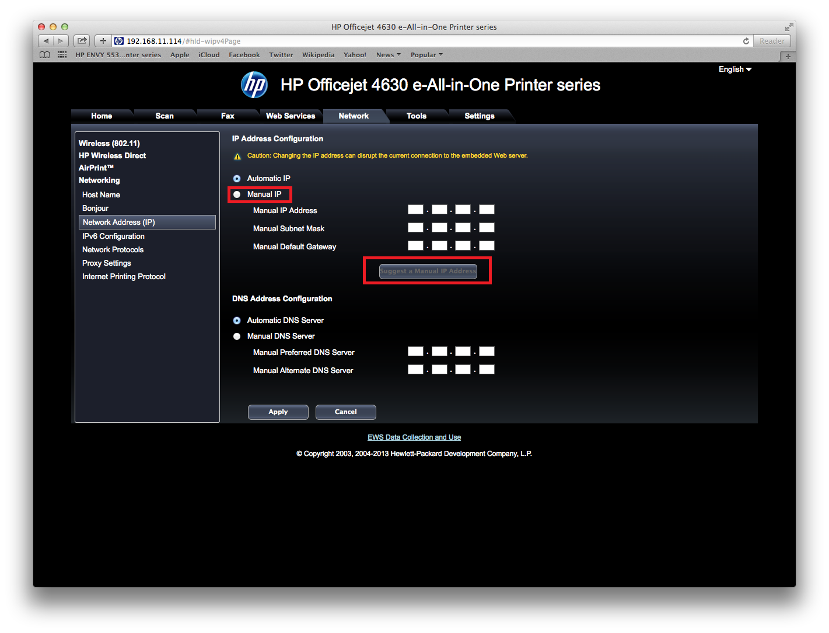Open the Facebook bookmark
The height and width of the screenshot is (633, 829).
pos(244,55)
